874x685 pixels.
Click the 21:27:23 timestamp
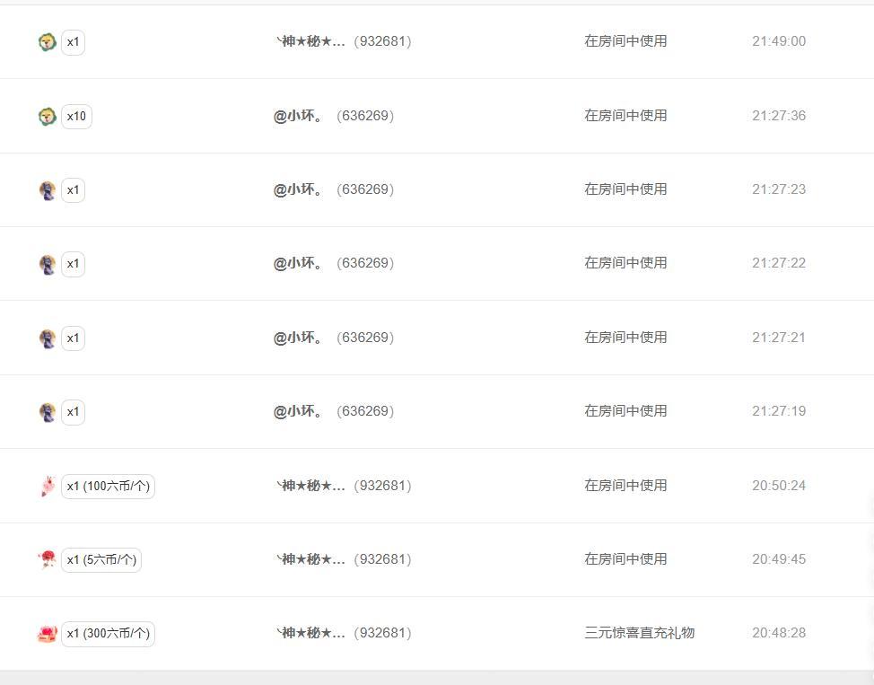[x=779, y=189]
